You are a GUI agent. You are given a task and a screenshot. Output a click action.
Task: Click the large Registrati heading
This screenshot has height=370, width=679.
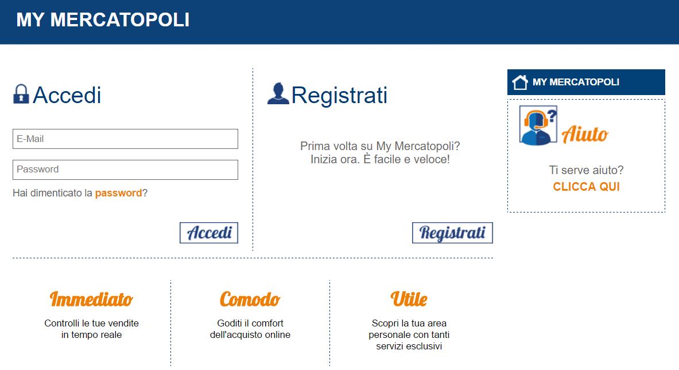pos(339,95)
